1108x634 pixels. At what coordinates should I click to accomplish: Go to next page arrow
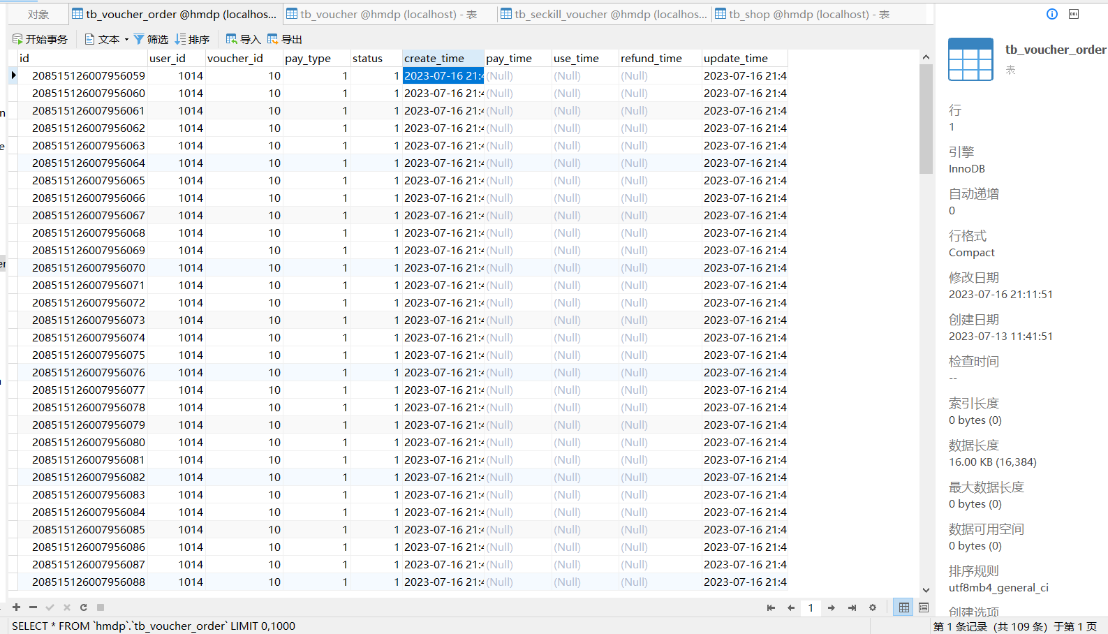pyautogui.click(x=832, y=607)
